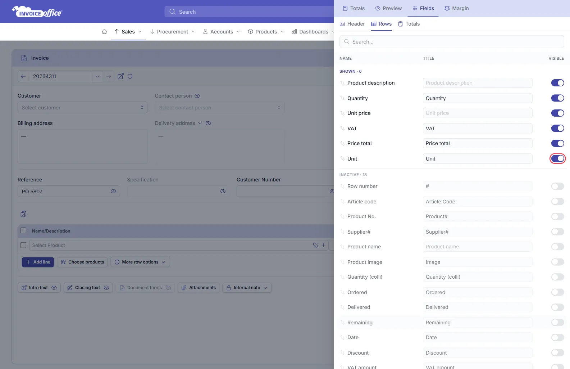Image resolution: width=570 pixels, height=369 pixels.
Task: Expand the Delivery address chevron
Action: pos(200,123)
